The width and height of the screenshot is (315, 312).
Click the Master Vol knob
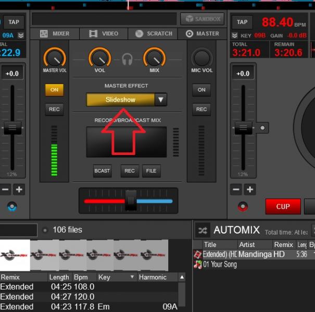[55, 58]
